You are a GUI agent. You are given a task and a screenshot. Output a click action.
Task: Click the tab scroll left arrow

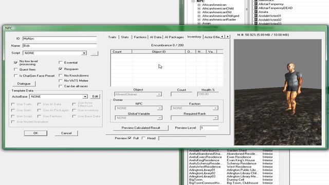[x=222, y=36]
